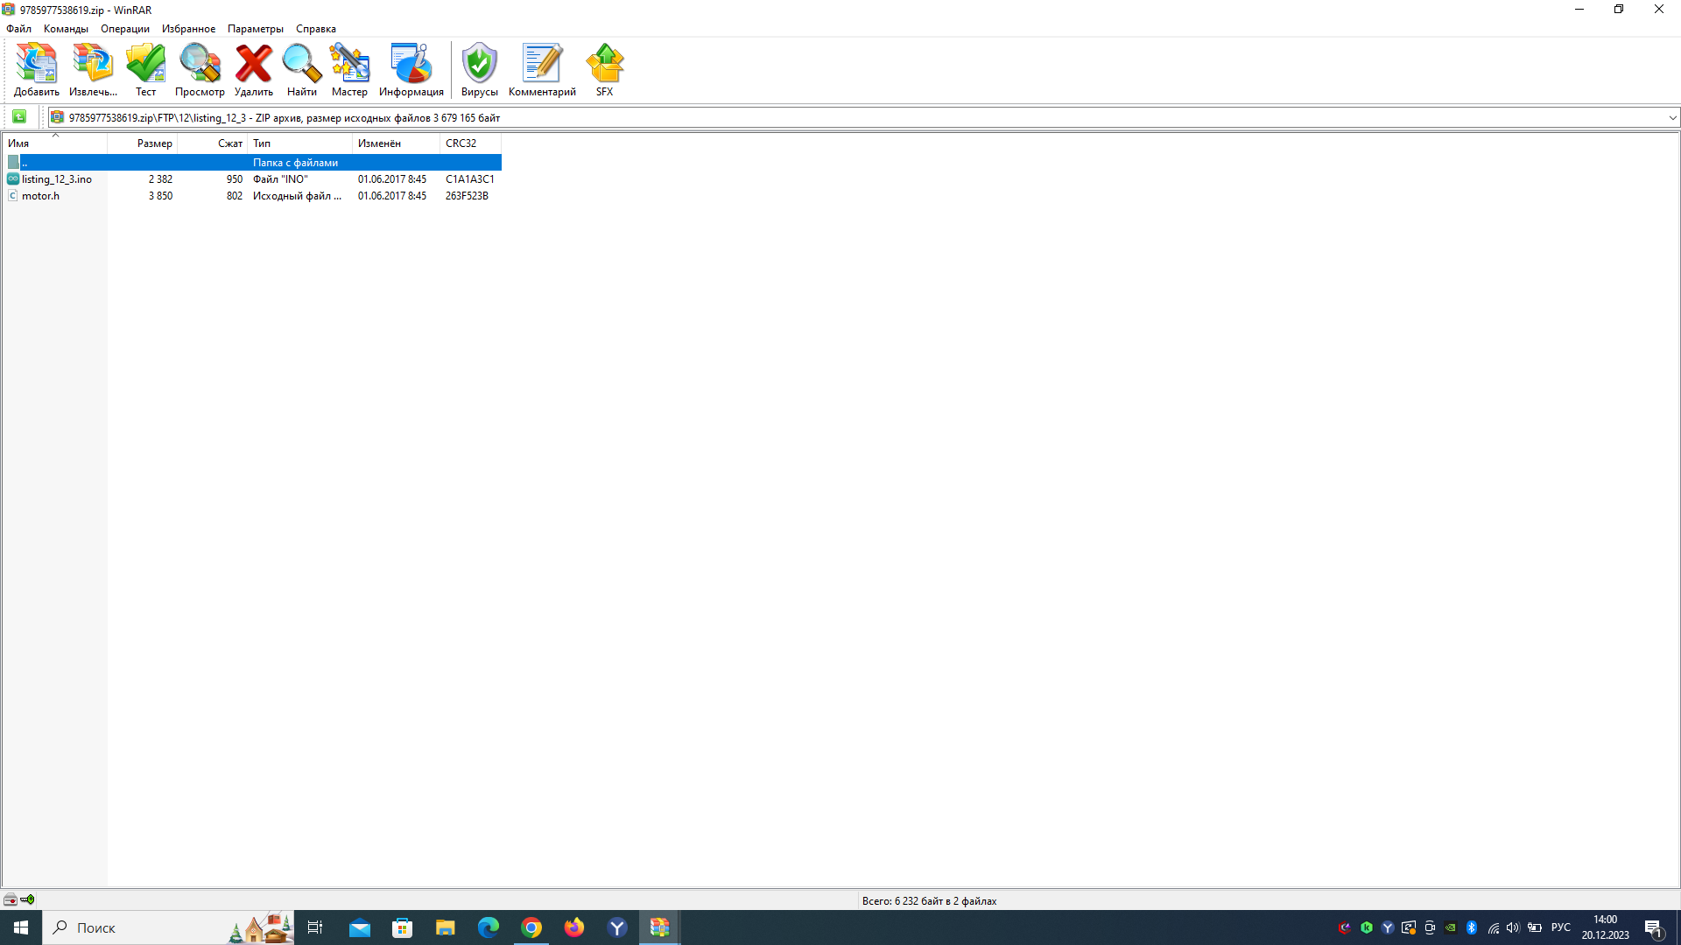The width and height of the screenshot is (1681, 945).
Task: Sort files by Тип column header
Action: 299,143
